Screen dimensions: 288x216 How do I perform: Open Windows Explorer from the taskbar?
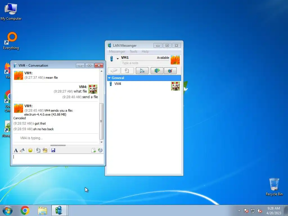(x=42, y=210)
